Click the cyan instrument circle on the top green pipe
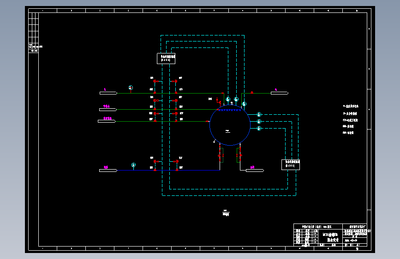 [x=131, y=88]
